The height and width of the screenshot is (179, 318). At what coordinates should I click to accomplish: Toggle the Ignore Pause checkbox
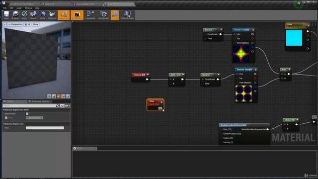27,114
